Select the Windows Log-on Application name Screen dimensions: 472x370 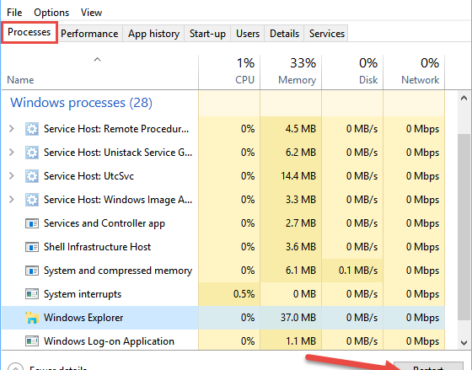tap(109, 341)
